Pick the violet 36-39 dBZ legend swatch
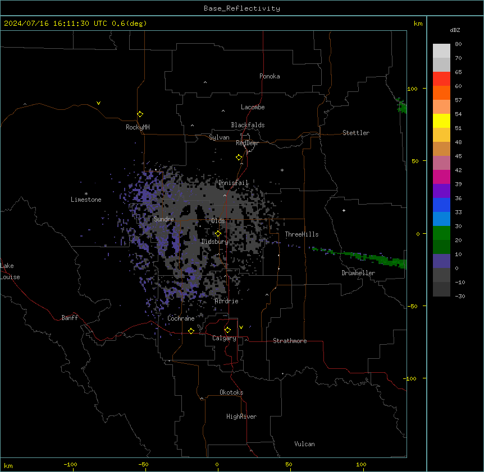484x472 pixels. tap(441, 191)
